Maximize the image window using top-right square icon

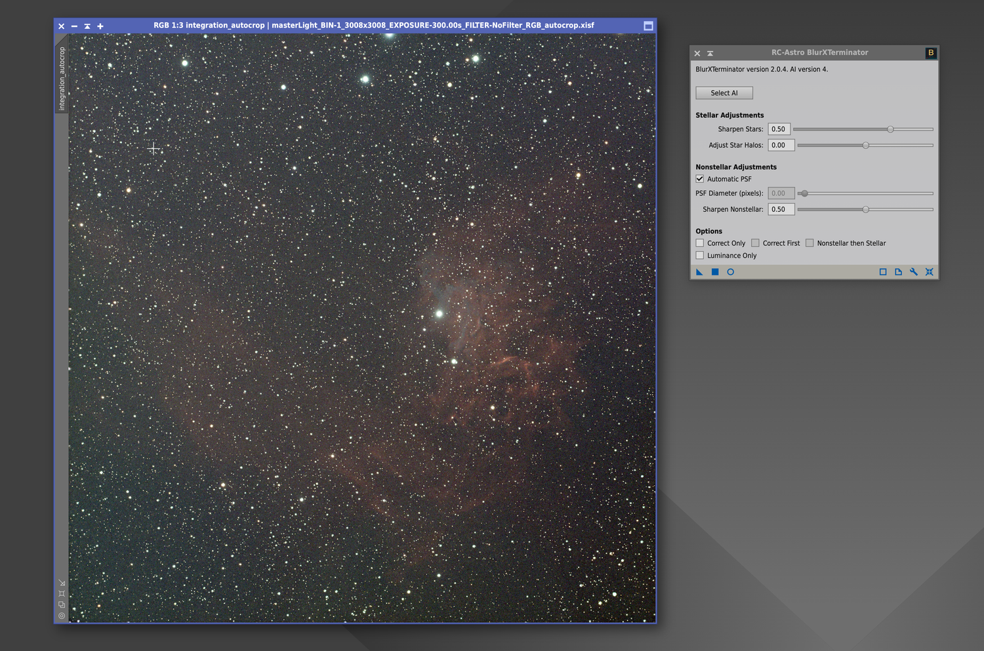coord(648,26)
